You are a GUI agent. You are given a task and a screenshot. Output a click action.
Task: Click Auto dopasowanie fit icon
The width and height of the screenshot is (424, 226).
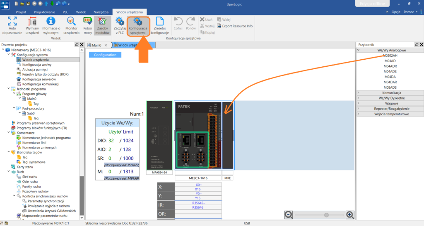(x=12, y=25)
